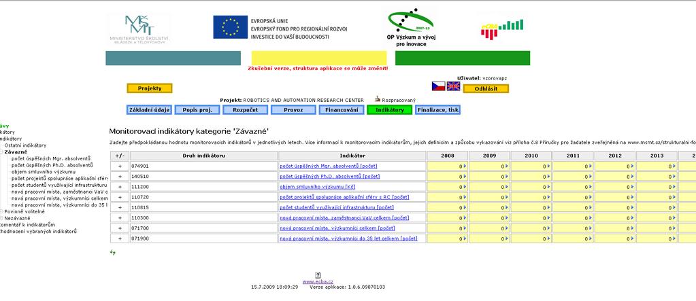Click the arrow icon in 2011 cell of row 110720
Viewport: 696px width, 301px height.
(590, 197)
